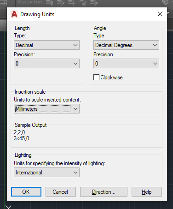Confirm the dialog with OK
The image size is (173, 209).
[26, 192]
